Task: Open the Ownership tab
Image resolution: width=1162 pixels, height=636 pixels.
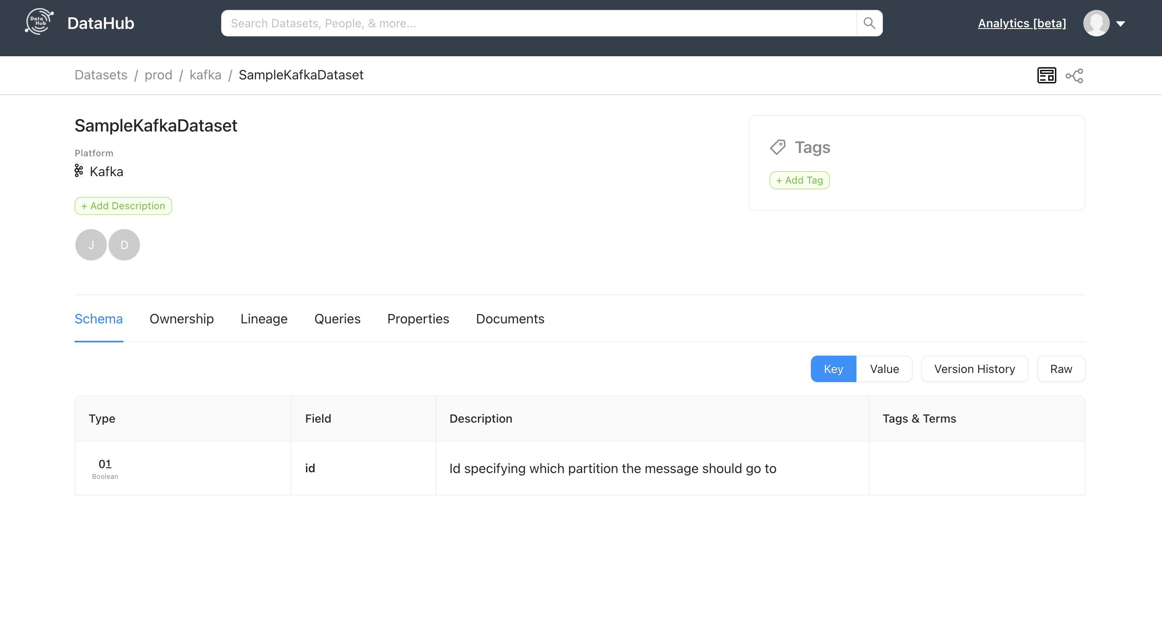Action: pos(181,318)
